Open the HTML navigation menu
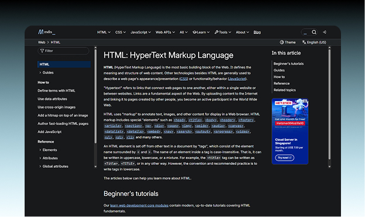 click(x=104, y=32)
